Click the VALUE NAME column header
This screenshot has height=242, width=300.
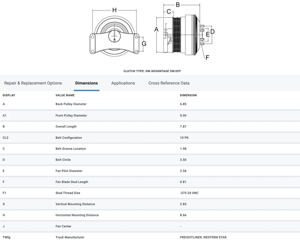point(65,95)
